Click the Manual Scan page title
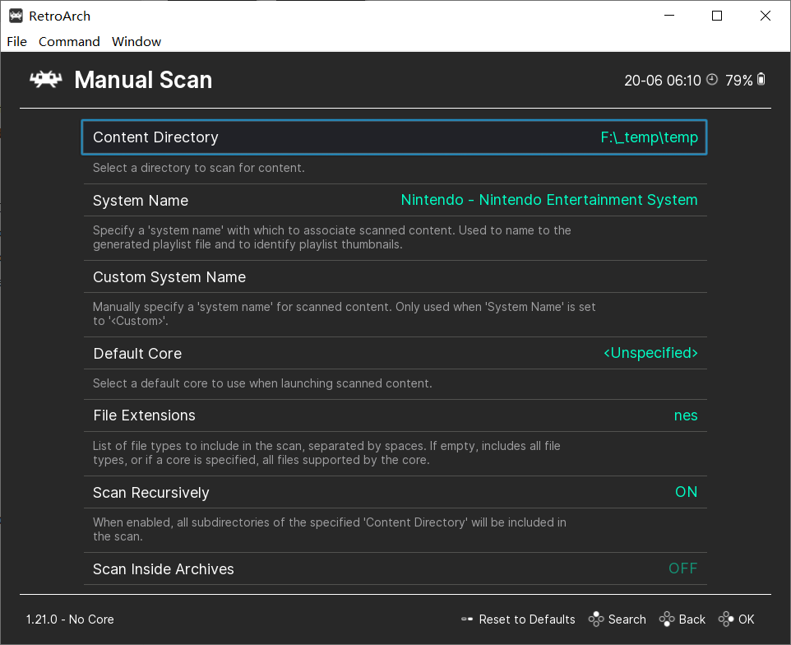This screenshot has height=645, width=791. pyautogui.click(x=143, y=80)
